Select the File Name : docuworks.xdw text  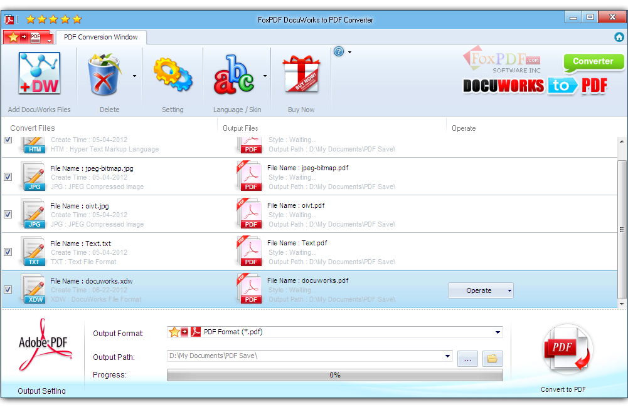[x=92, y=281]
